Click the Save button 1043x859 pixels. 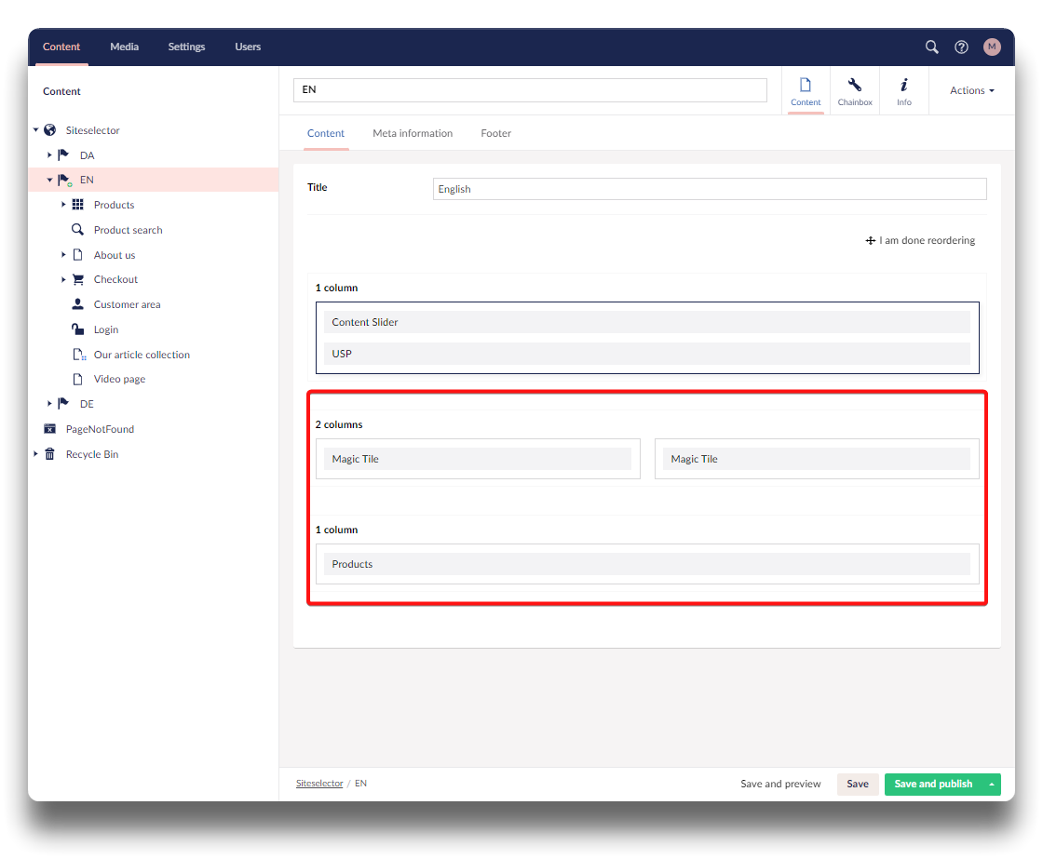[857, 784]
